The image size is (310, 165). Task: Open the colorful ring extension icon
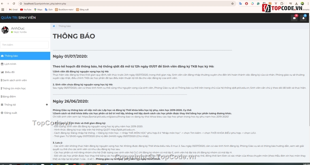[x=253, y=4]
